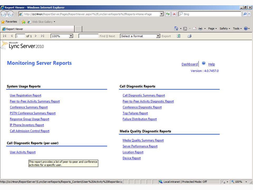
Task: Open User Activity Report link
Action: coord(23,152)
